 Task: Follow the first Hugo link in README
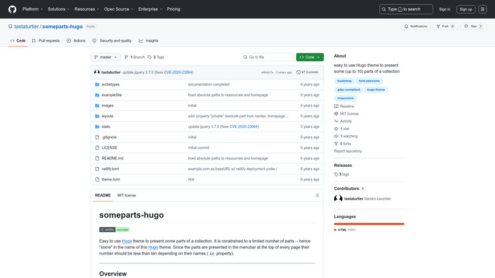[x=127, y=241]
